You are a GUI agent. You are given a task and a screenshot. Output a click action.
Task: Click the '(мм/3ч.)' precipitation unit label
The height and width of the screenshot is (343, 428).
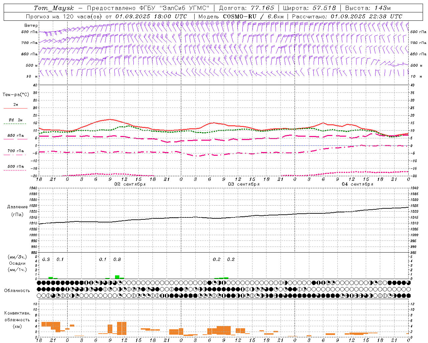tap(17, 257)
